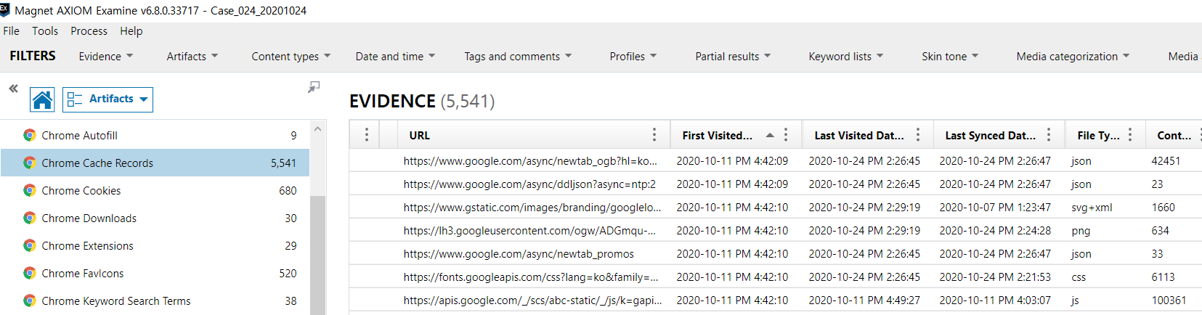
Task: Click the artifact list scrollbar thumb
Action: coord(317,254)
